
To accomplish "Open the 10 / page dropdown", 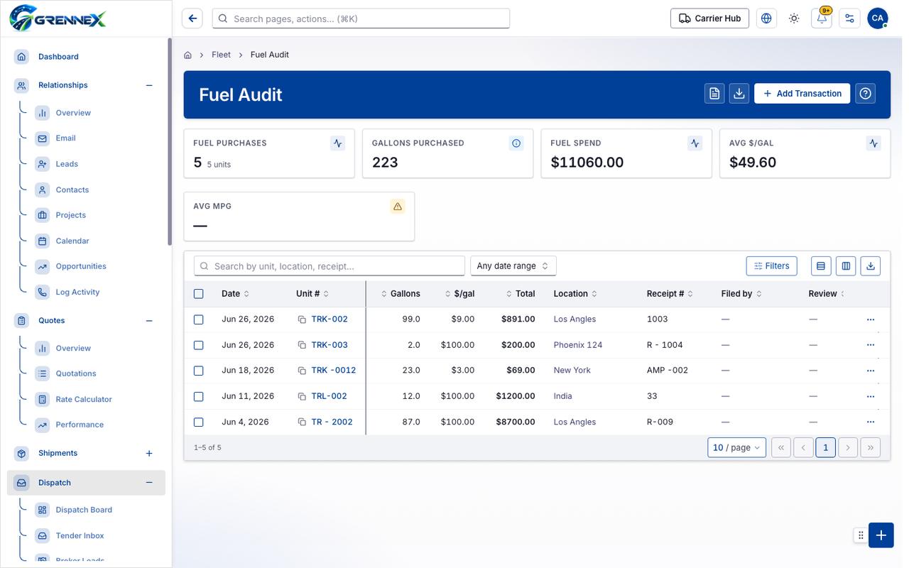I will tap(737, 447).
